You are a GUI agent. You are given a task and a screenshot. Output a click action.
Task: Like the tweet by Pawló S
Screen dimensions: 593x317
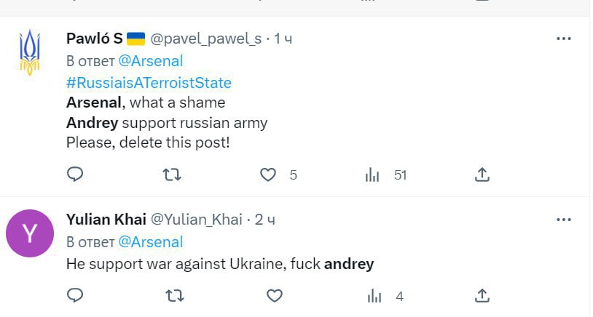coord(269,174)
